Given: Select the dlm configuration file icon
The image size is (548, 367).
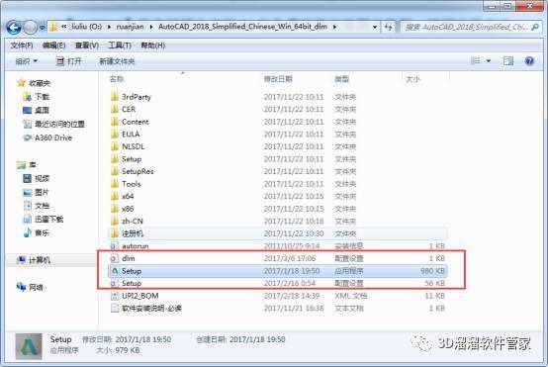Looking at the screenshot, I should [x=115, y=258].
